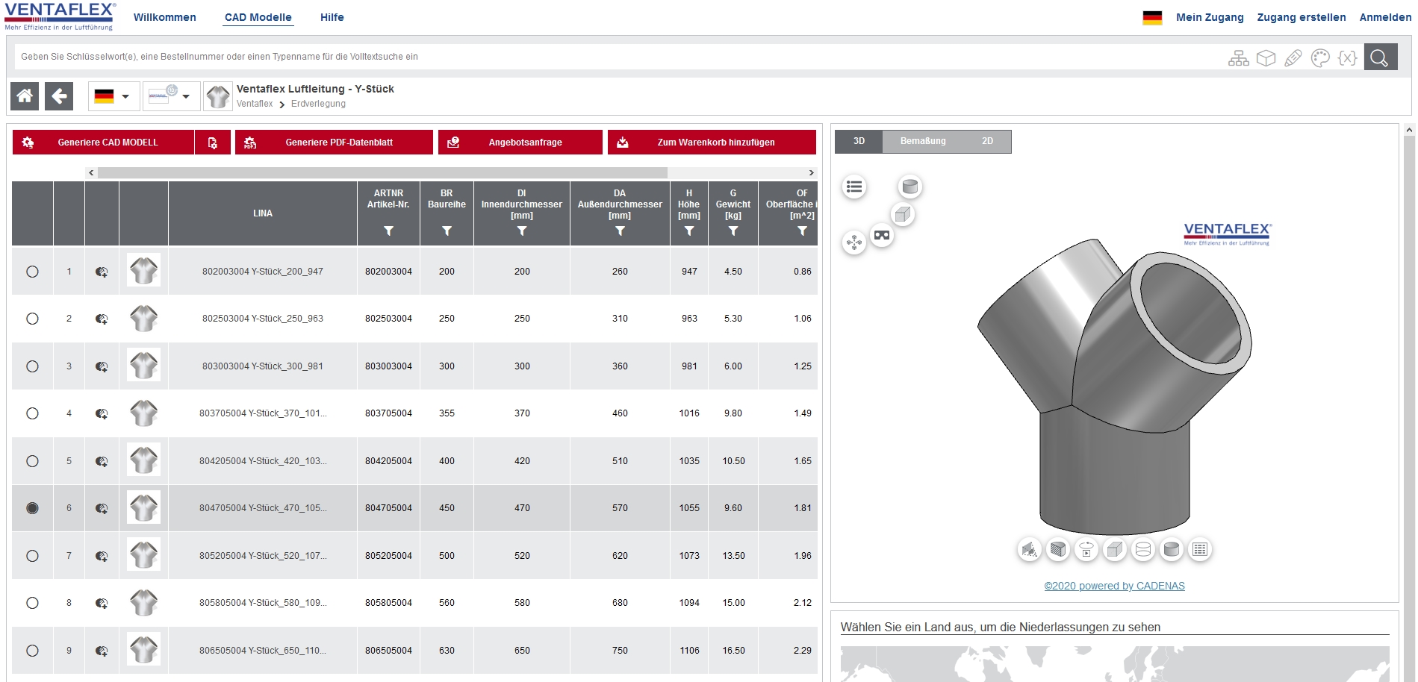The image size is (1418, 682).
Task: Click the configure icon in row 1
Action: tap(102, 272)
